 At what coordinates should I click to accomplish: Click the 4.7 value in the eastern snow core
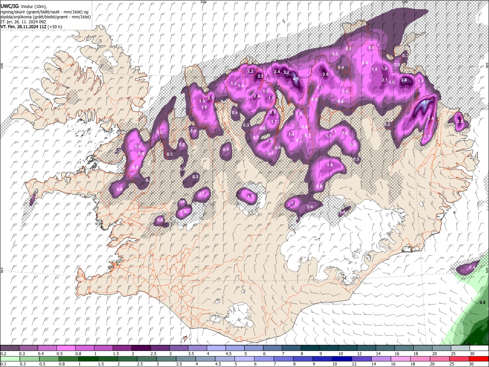[425, 102]
